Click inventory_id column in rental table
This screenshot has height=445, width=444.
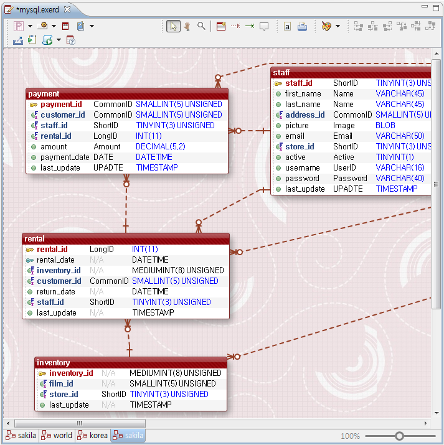(126, 271)
